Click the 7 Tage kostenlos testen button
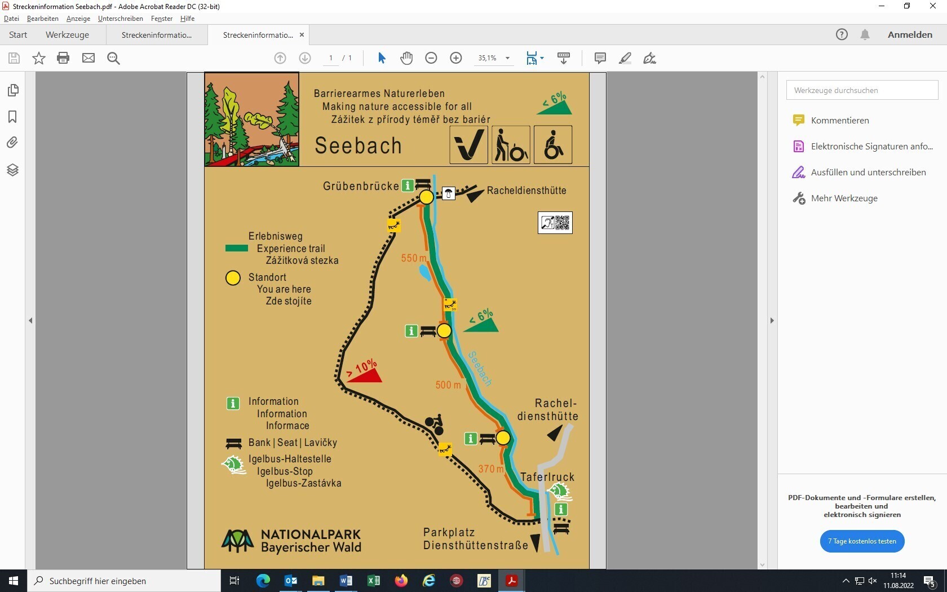This screenshot has height=592, width=947. (x=862, y=541)
